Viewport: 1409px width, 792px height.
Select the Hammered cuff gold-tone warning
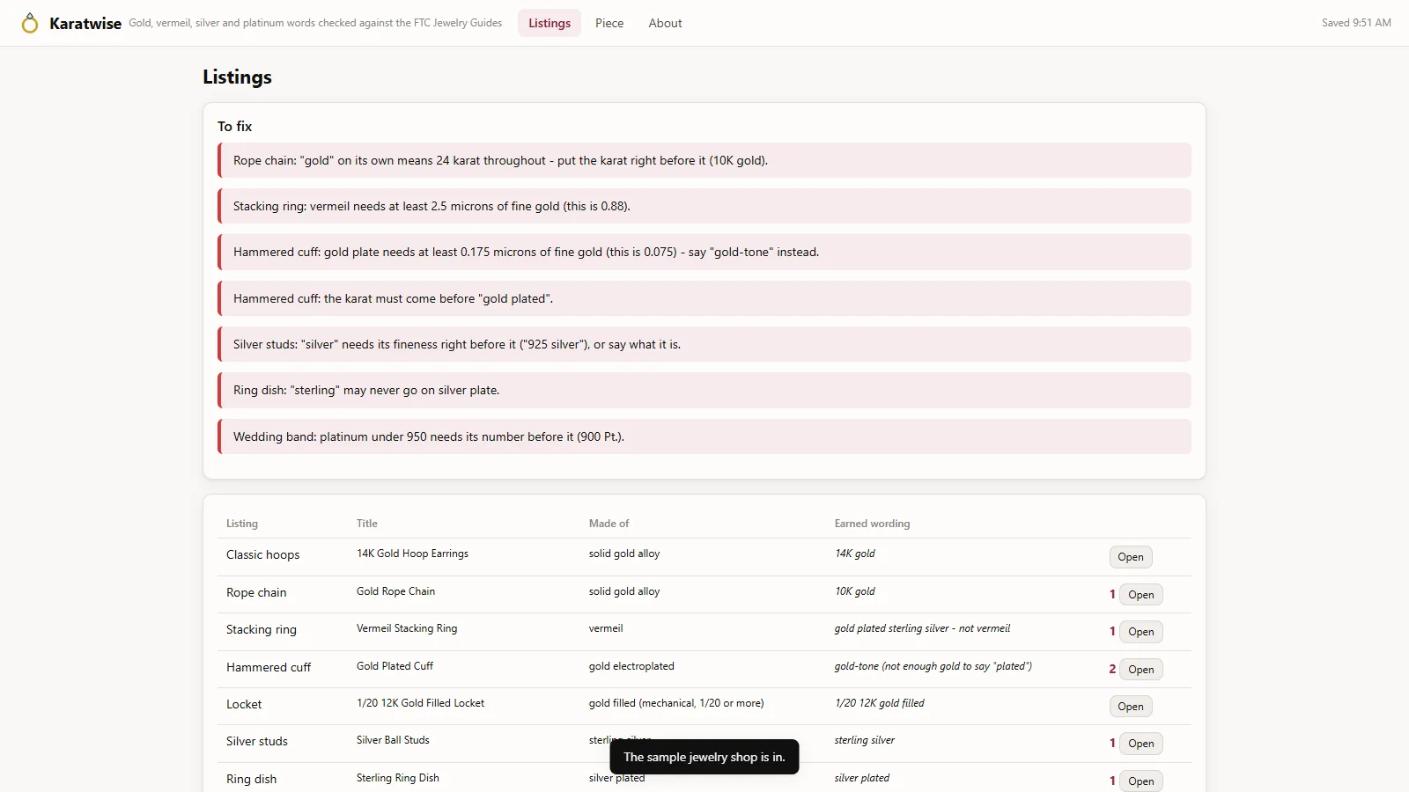tap(704, 252)
